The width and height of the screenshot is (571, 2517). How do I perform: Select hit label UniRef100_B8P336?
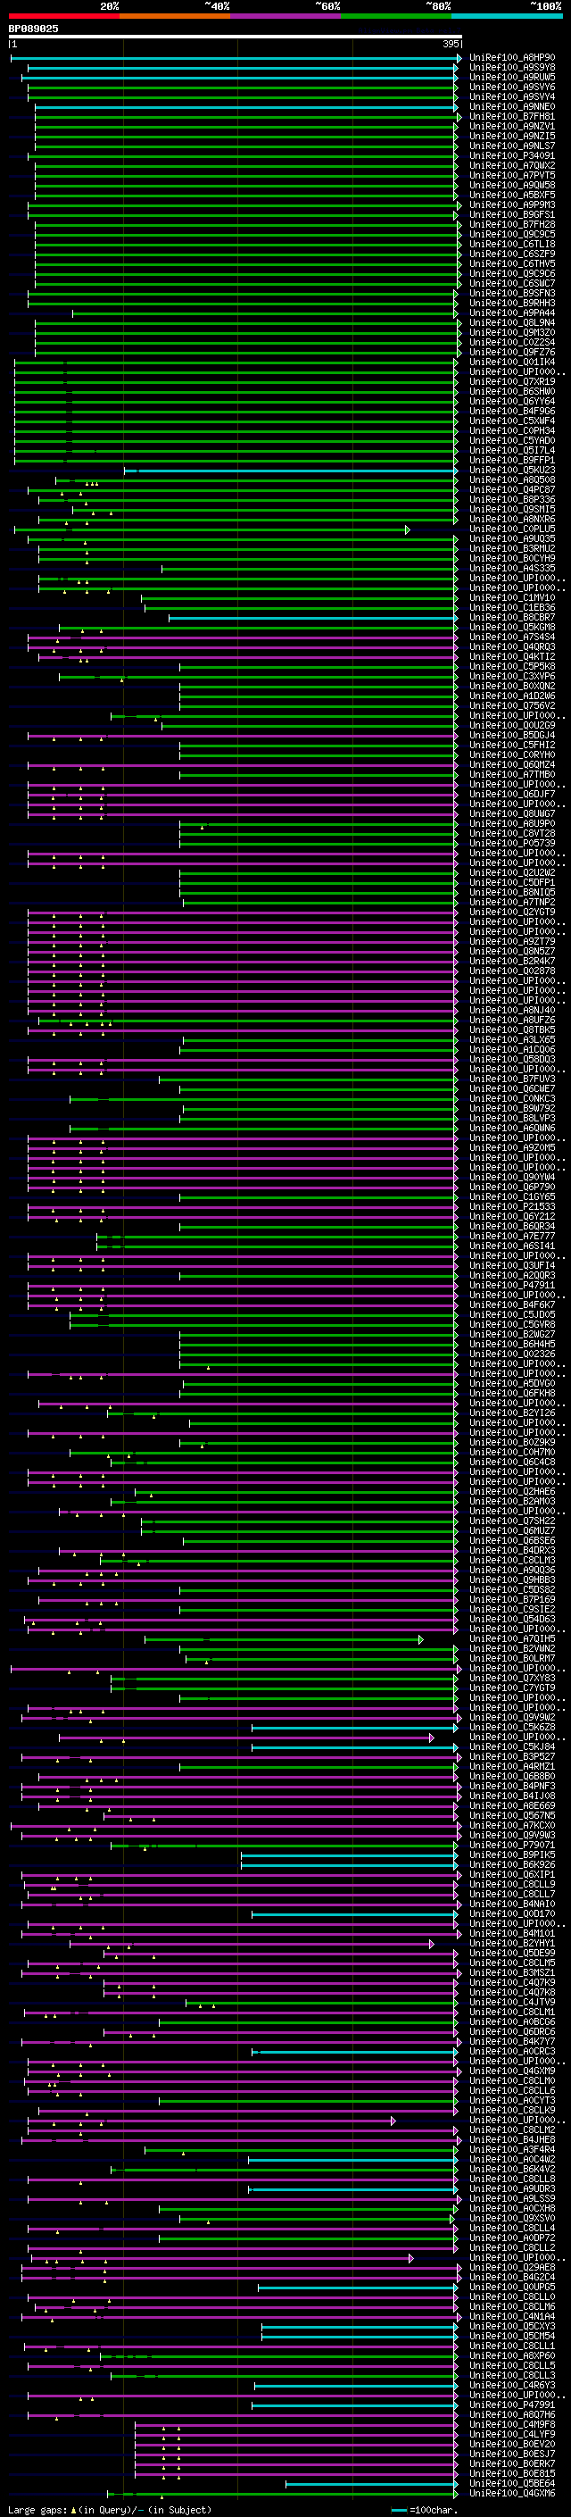512,499
